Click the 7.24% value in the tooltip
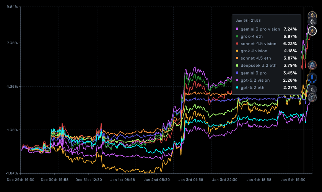322x192 pixels. tap(290, 29)
